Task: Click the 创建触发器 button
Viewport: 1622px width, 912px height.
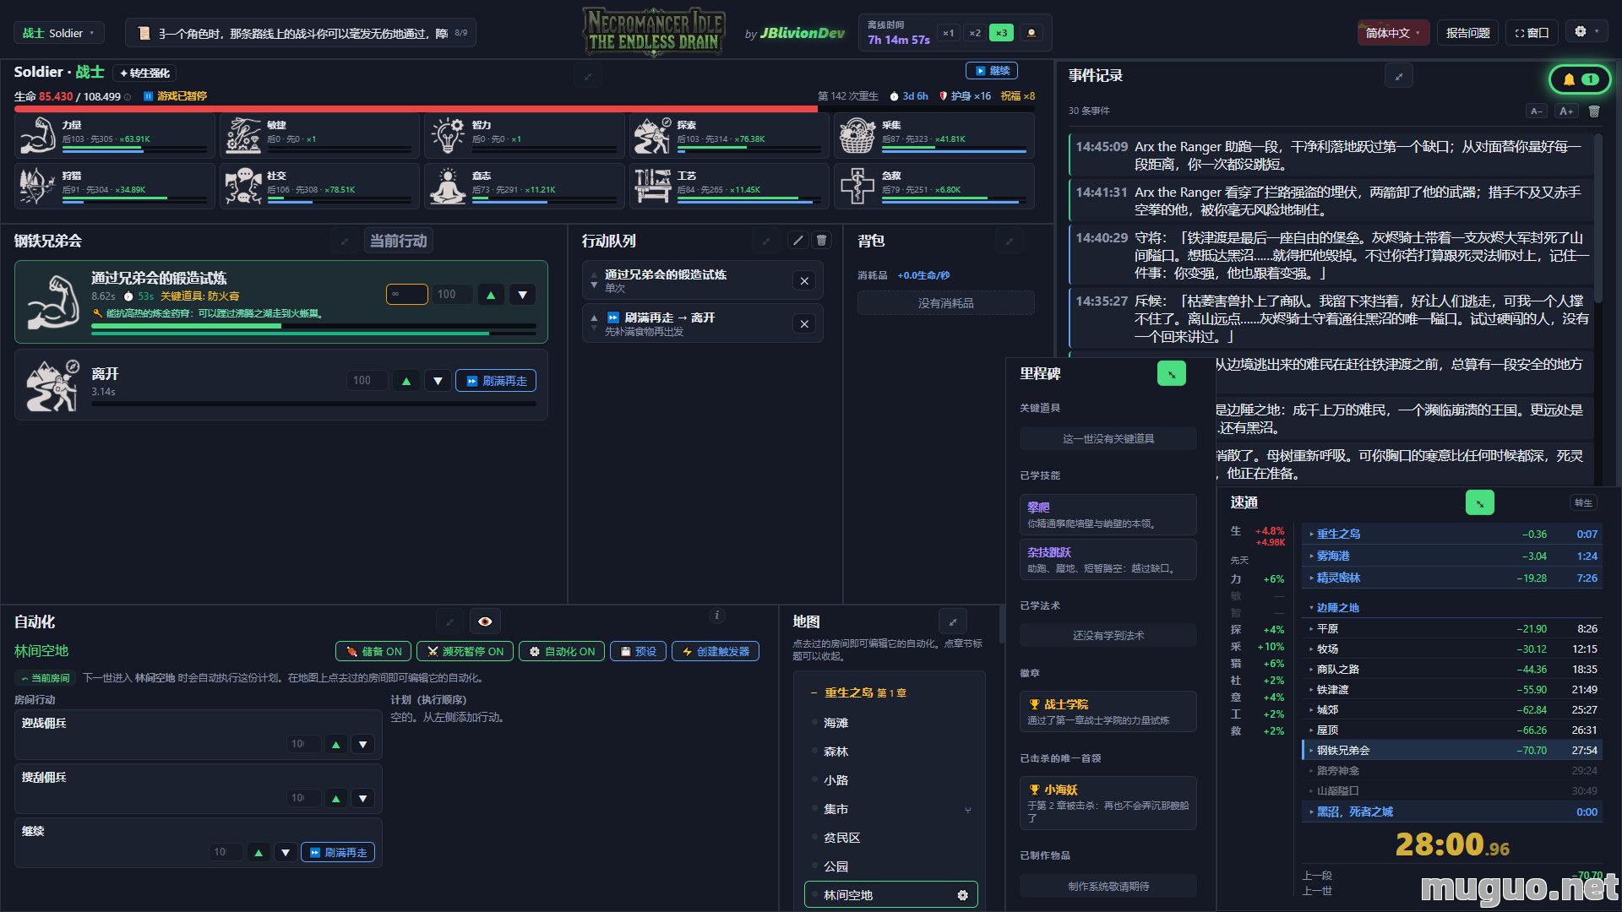Action: pos(716,651)
